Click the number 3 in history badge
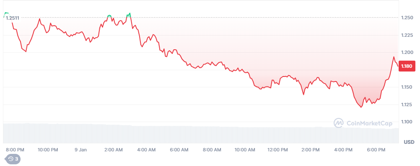Screen dimensions: 420x166 tap(16, 159)
